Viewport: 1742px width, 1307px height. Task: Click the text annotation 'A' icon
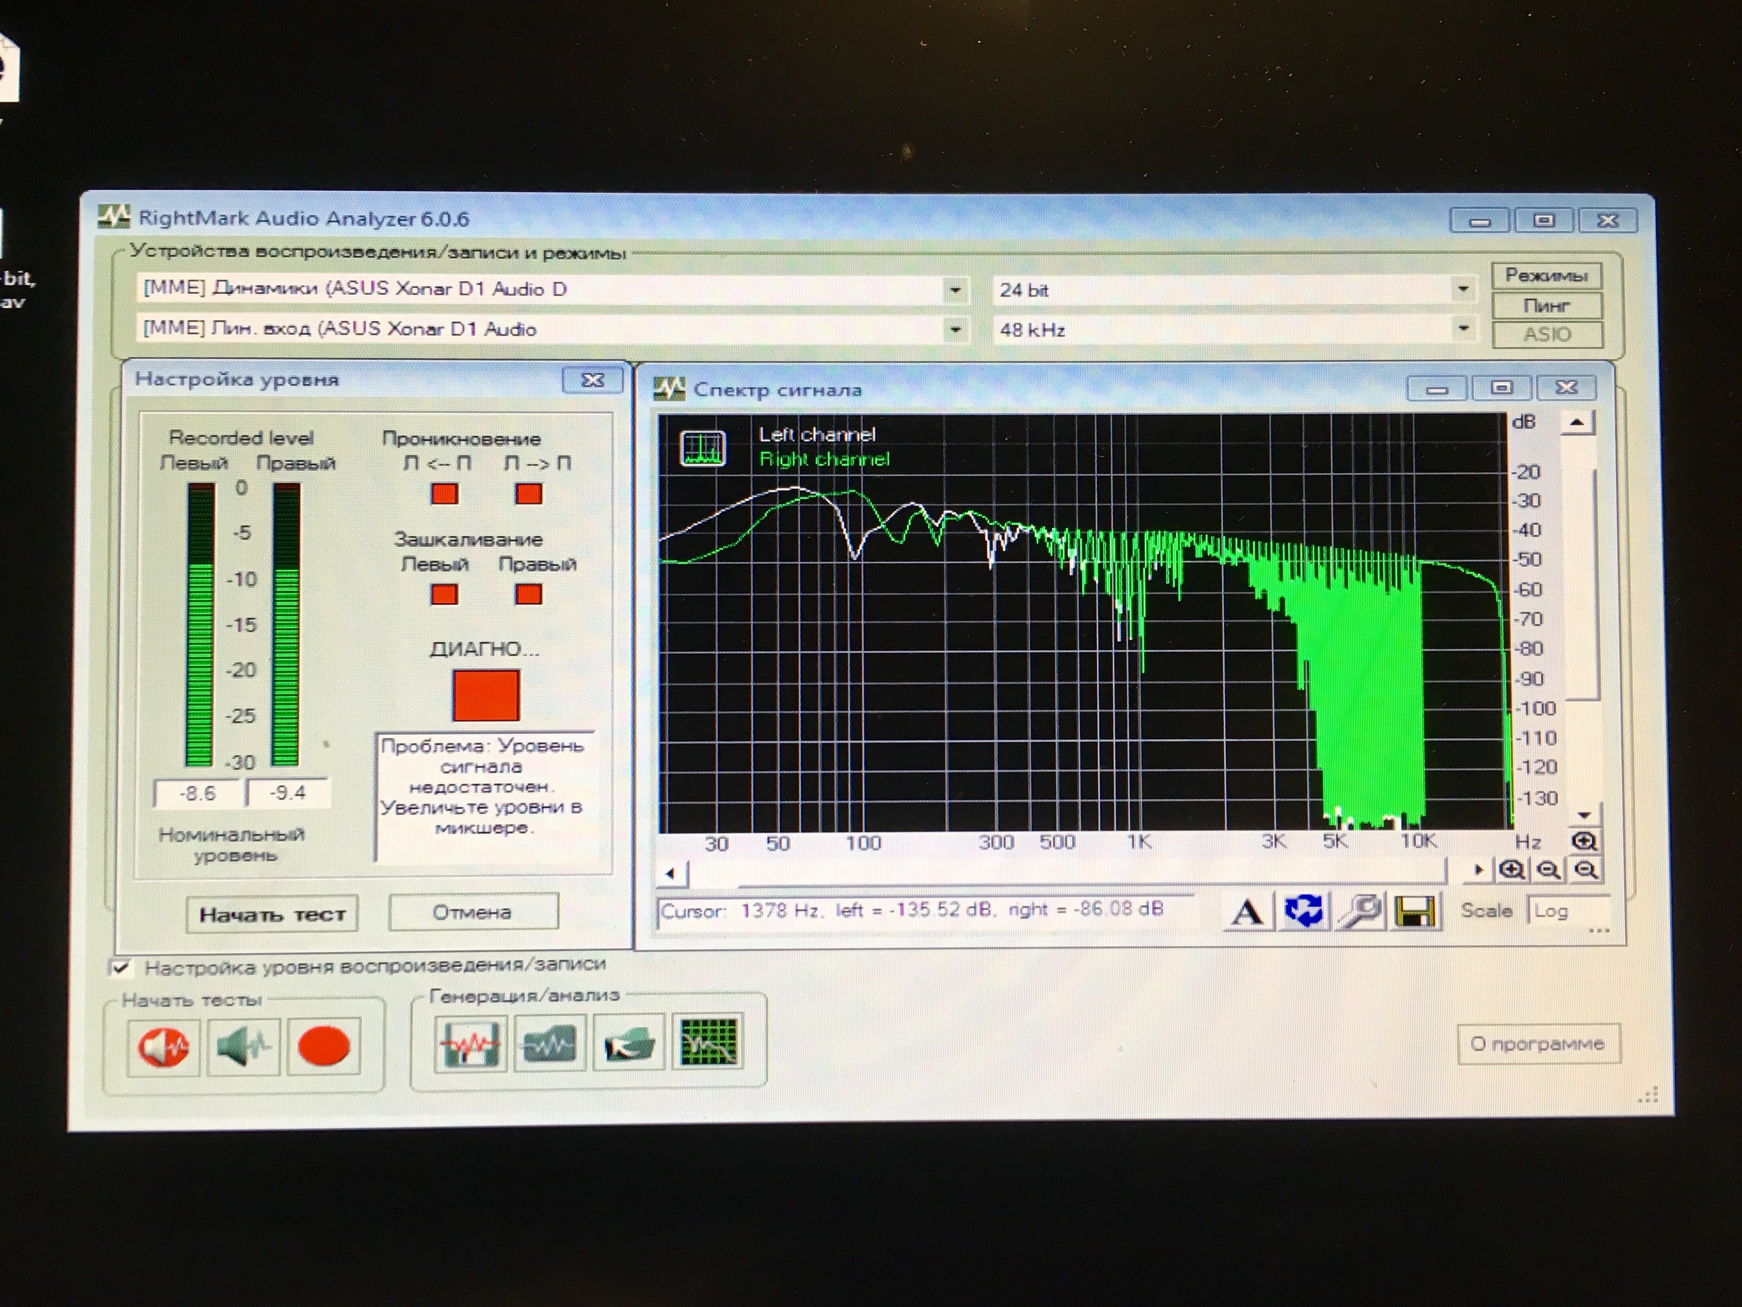coord(1247,912)
